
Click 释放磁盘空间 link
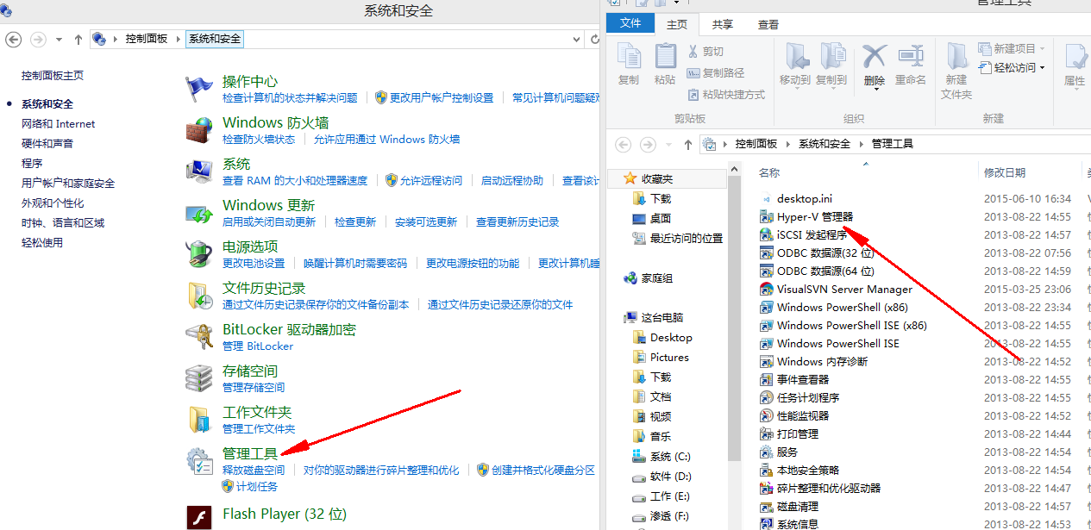click(x=254, y=471)
